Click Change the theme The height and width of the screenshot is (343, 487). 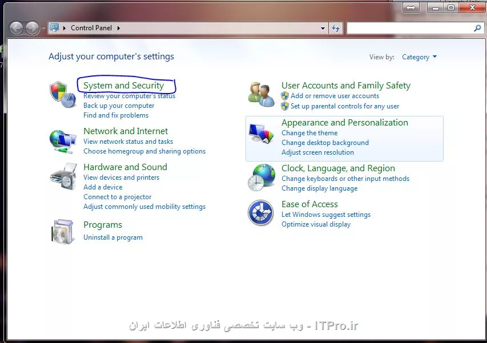coord(309,133)
